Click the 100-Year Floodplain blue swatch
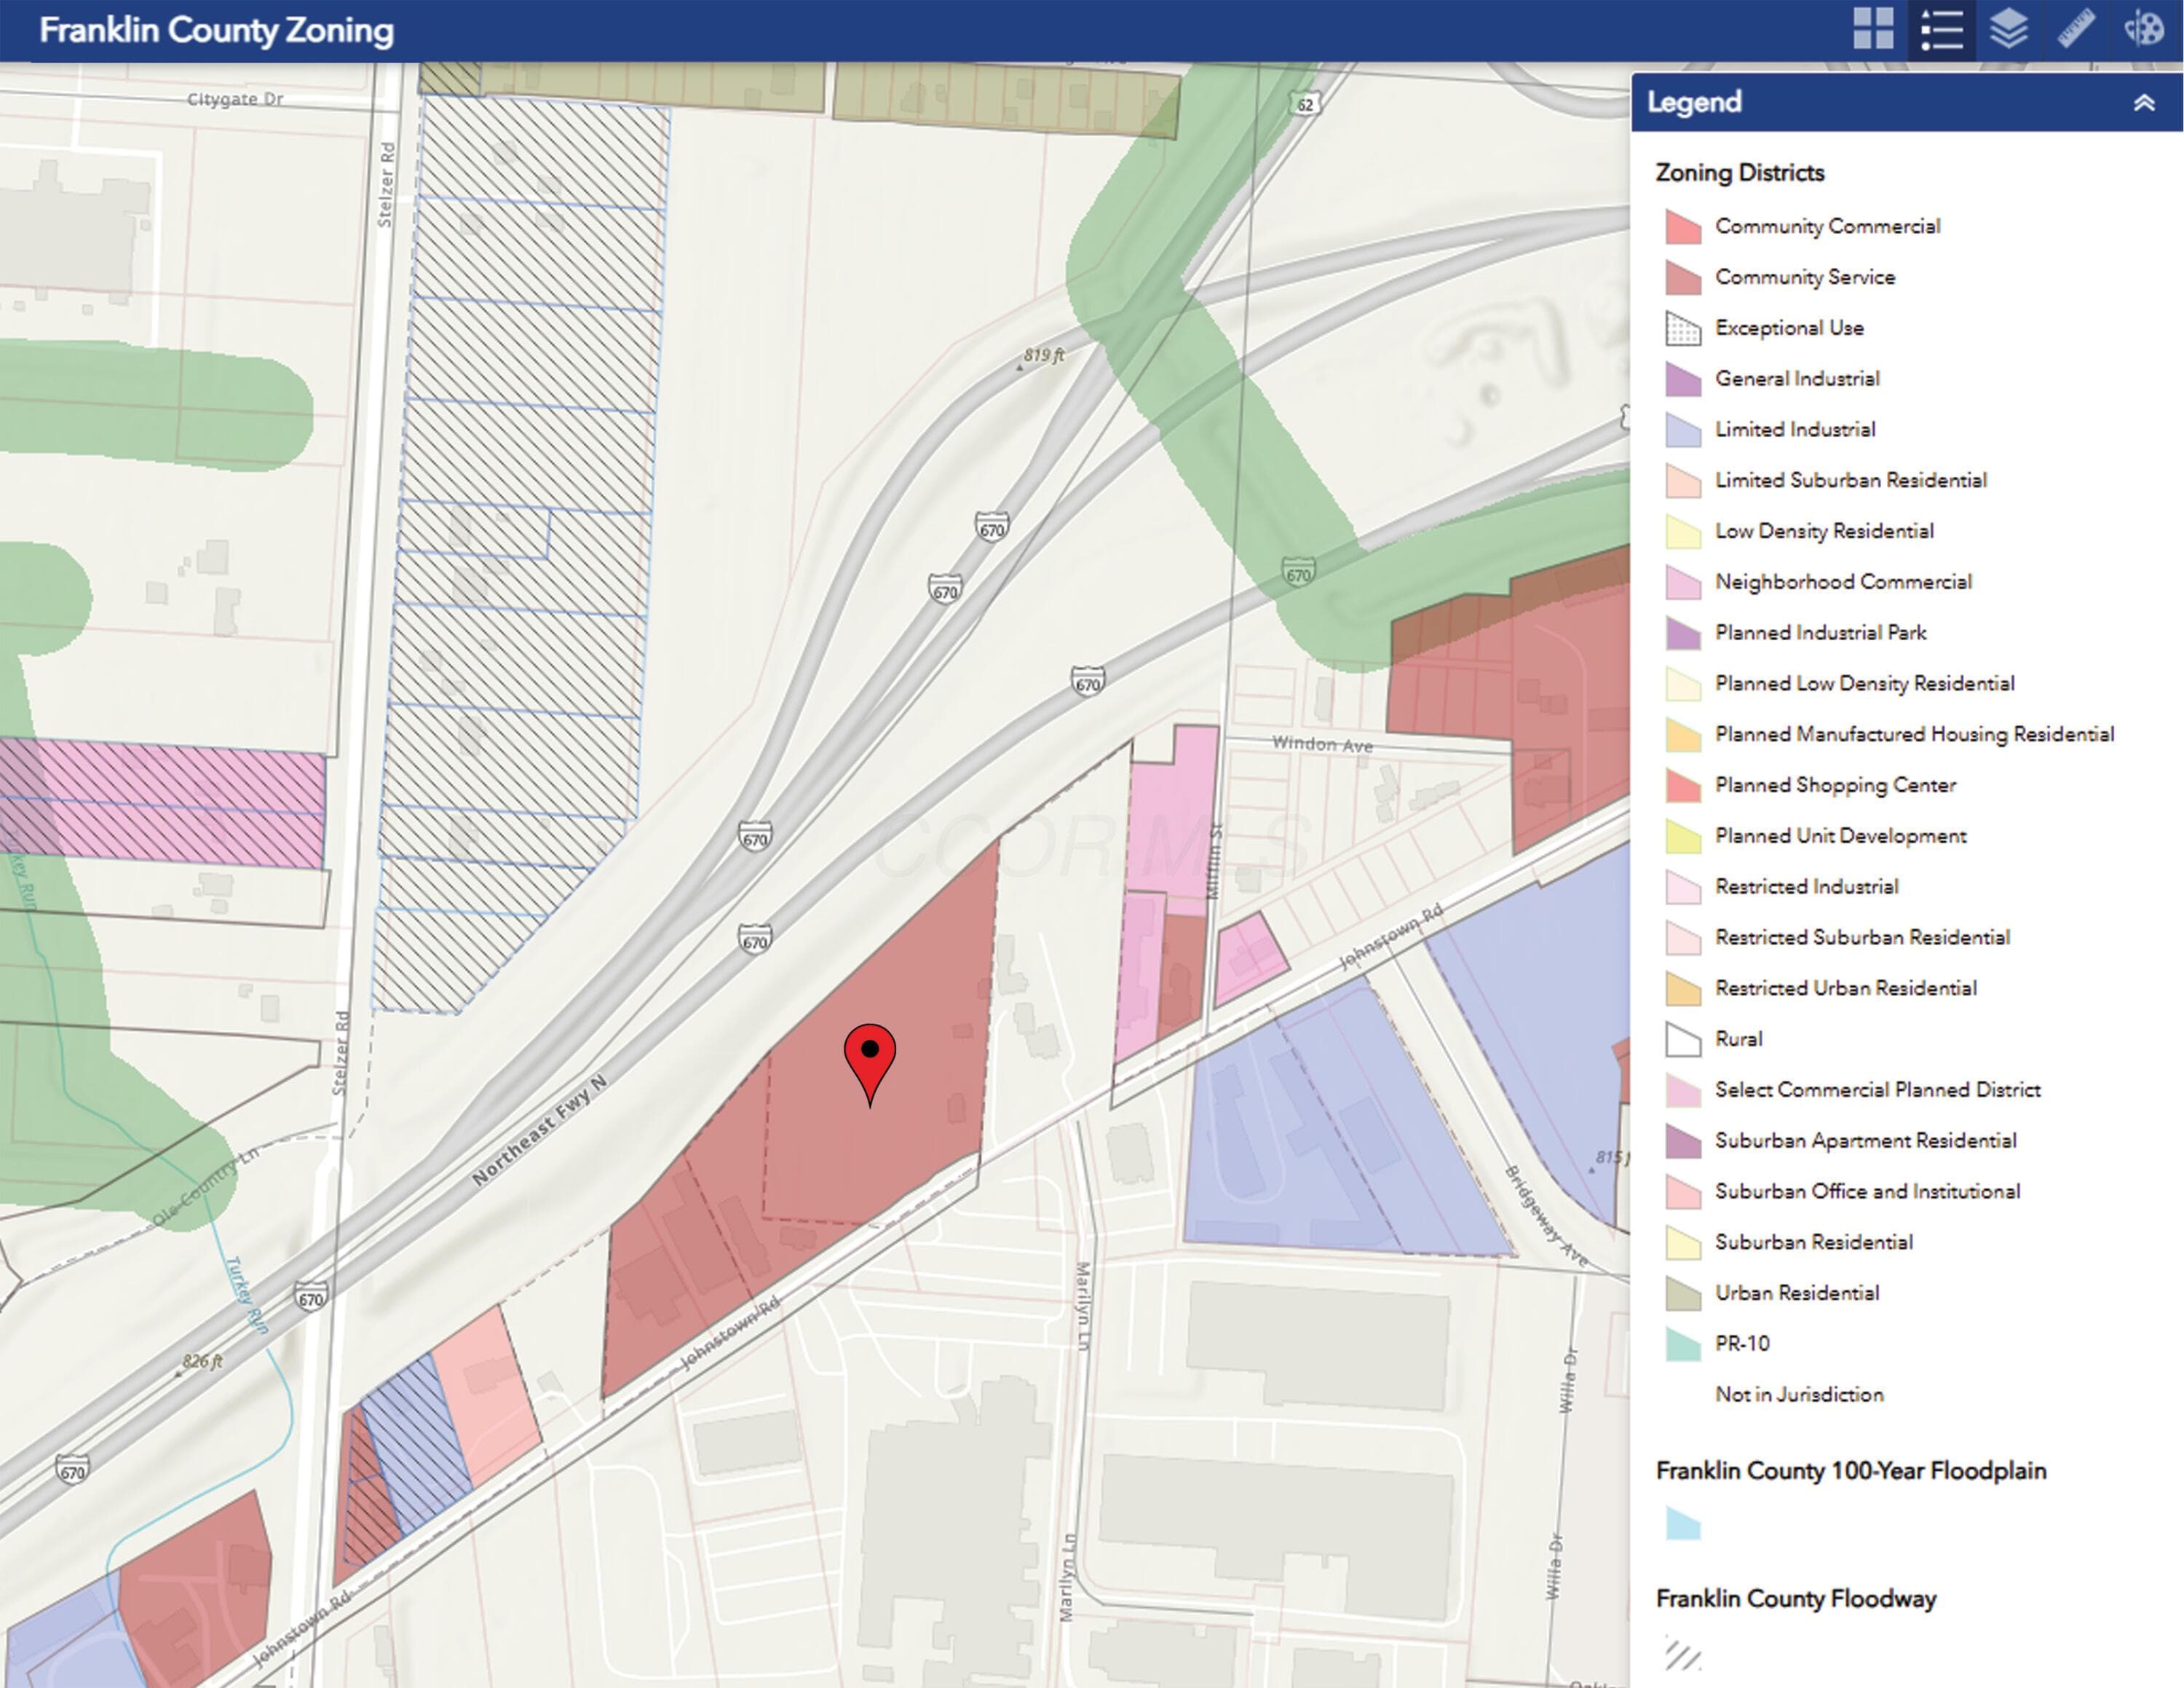 [x=1683, y=1524]
